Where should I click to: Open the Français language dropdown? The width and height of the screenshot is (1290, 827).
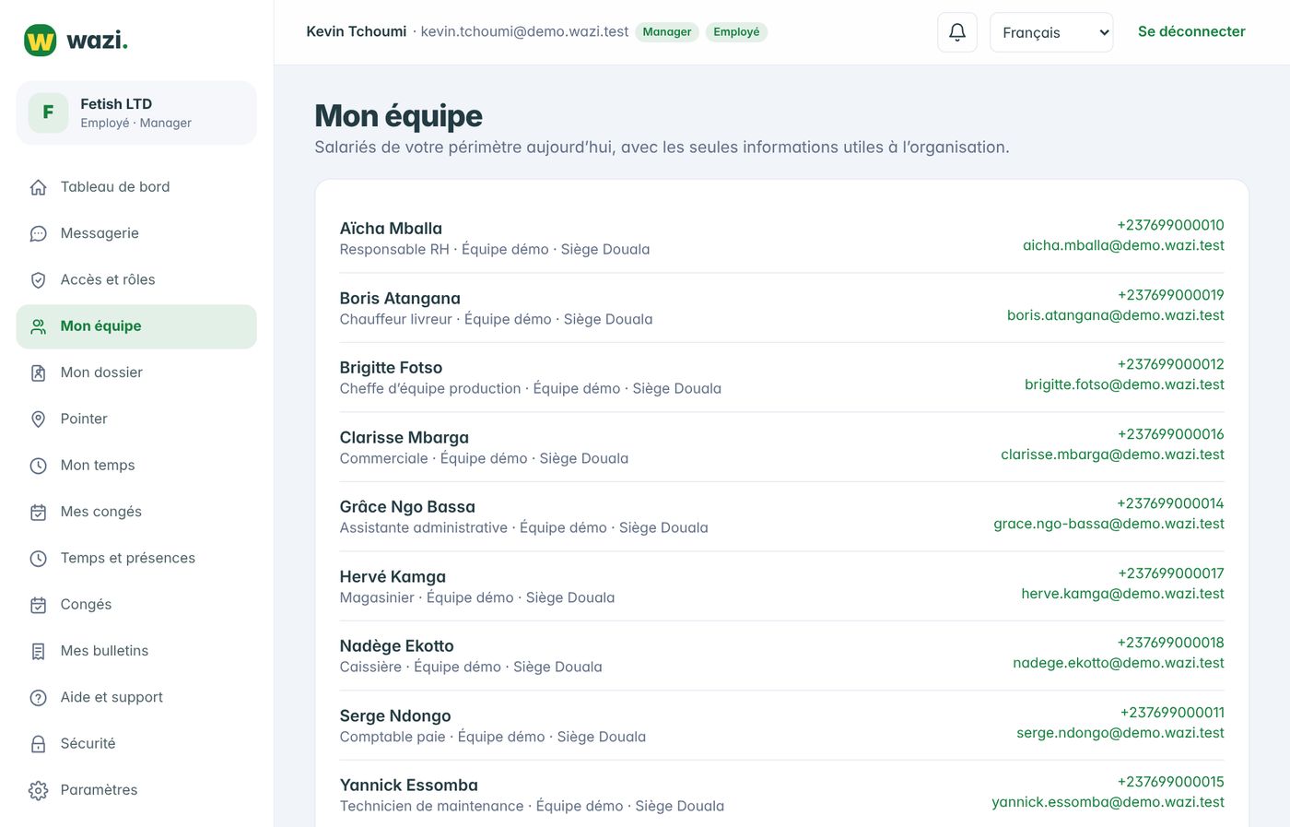1051,32
